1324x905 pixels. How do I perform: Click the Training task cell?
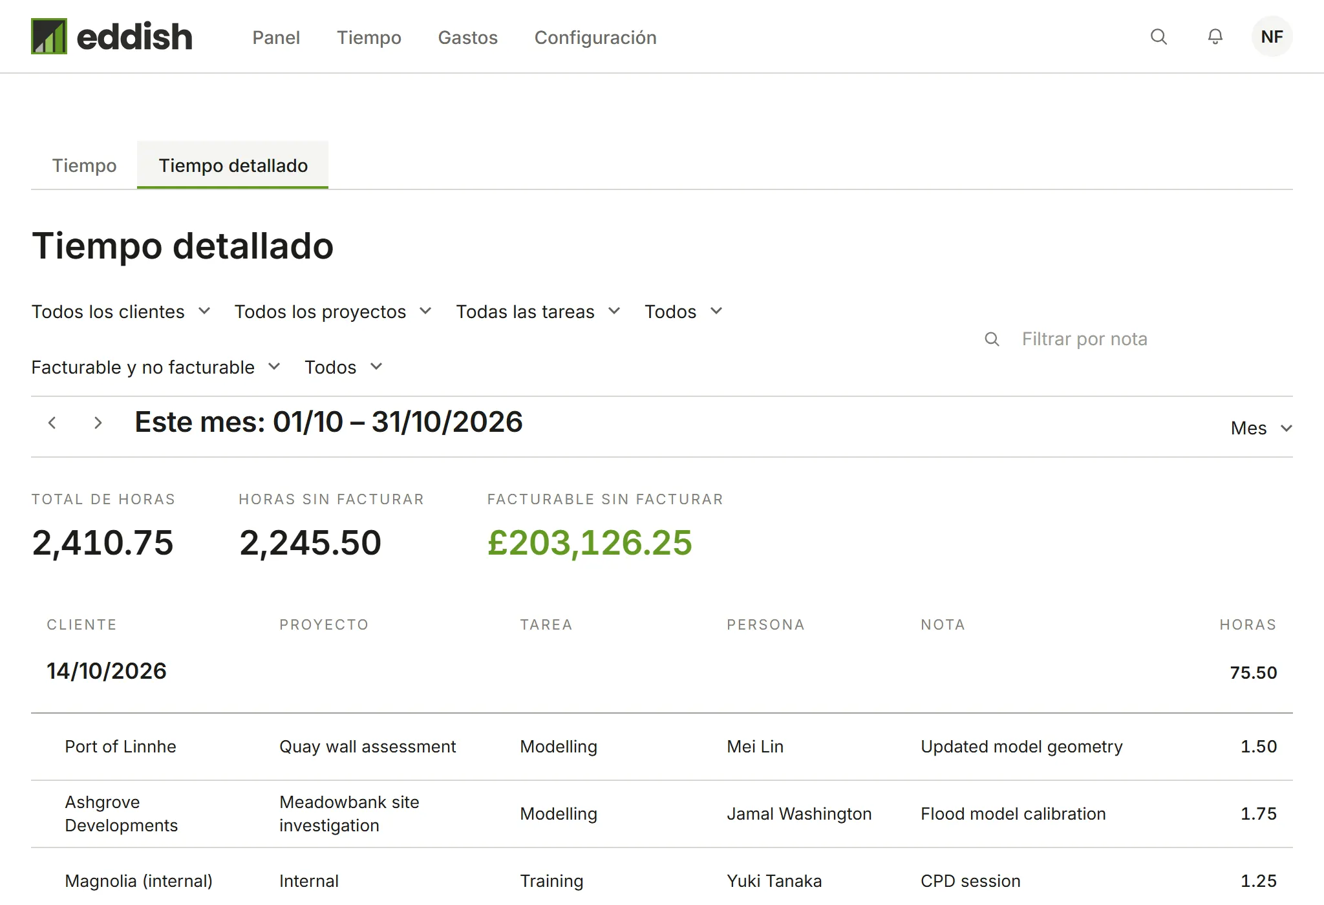click(551, 881)
